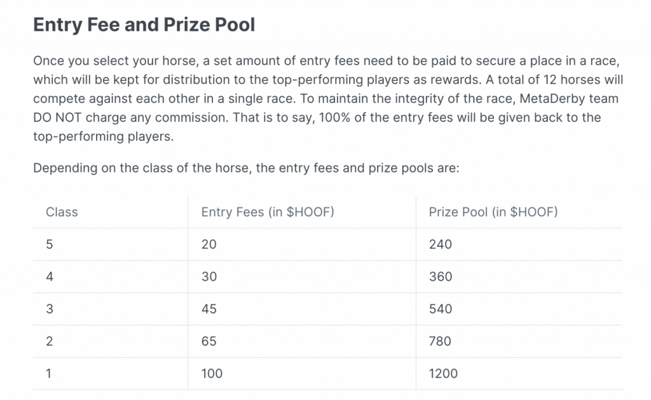Click the paragraph beginning "Once you select your horse"

click(325, 100)
